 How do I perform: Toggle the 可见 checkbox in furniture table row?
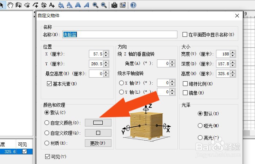[24, 152]
